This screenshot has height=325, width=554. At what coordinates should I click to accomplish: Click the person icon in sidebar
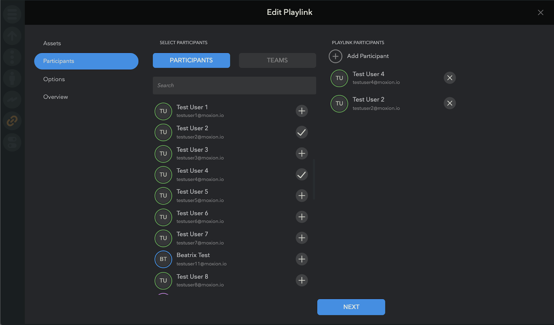pos(12,78)
